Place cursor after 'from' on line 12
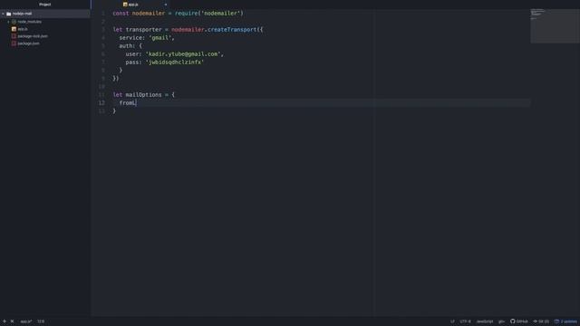Viewport: 580px width, 326px height. pos(133,102)
